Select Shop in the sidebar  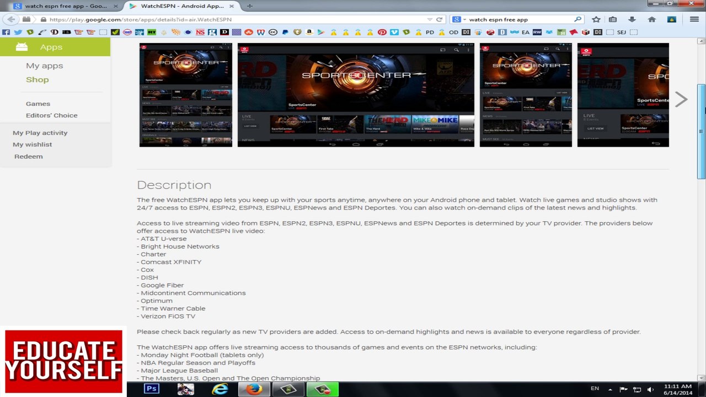[x=38, y=79]
